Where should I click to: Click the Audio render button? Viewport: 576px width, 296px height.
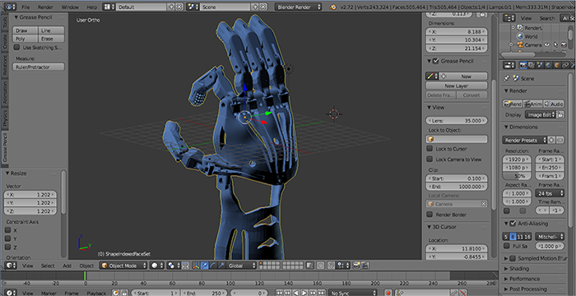pyautogui.click(x=554, y=104)
